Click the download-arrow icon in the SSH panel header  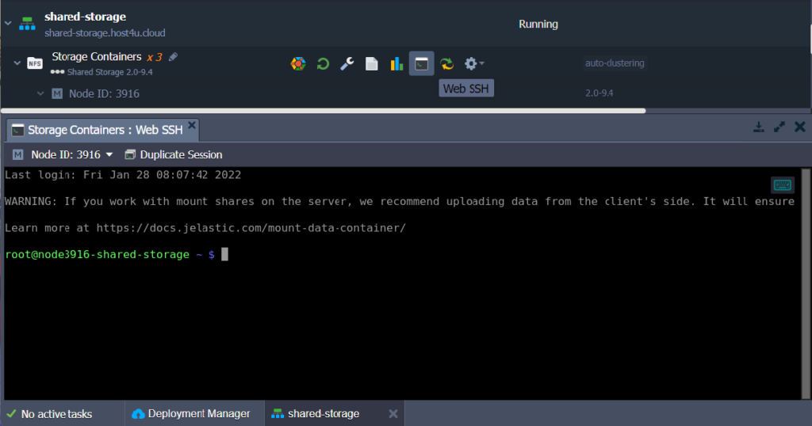[759, 127]
